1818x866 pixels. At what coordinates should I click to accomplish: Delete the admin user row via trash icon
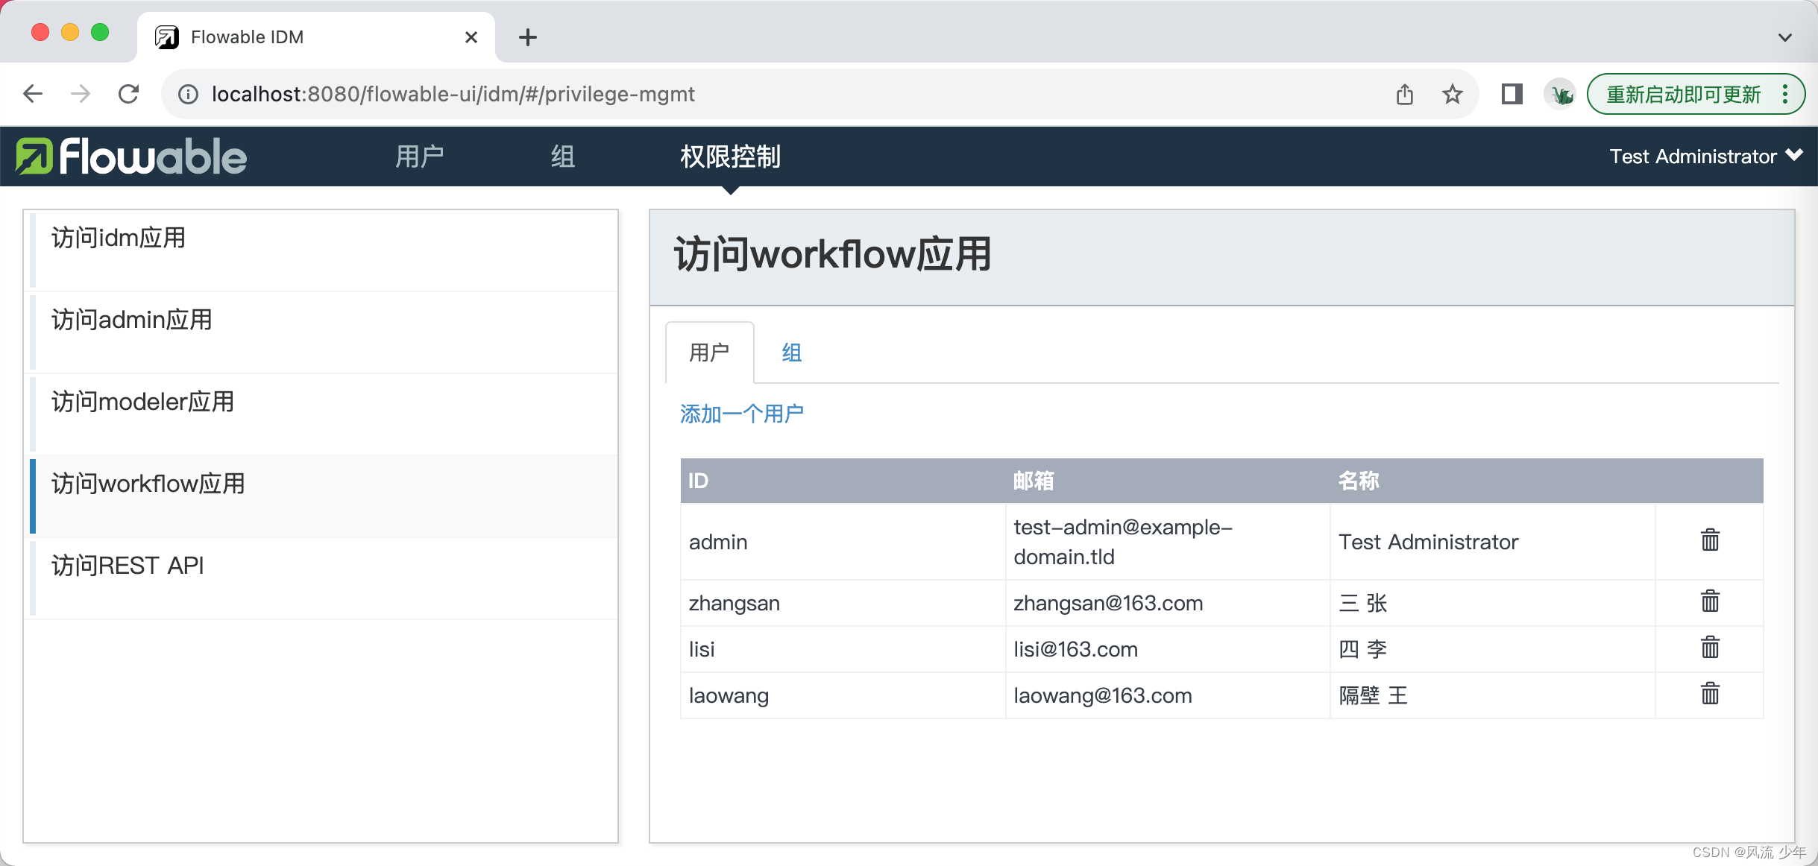point(1710,540)
